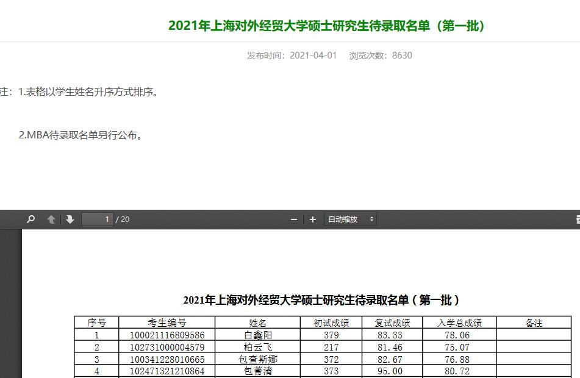Go to the previous page arrow
The height and width of the screenshot is (378, 580).
click(x=51, y=219)
